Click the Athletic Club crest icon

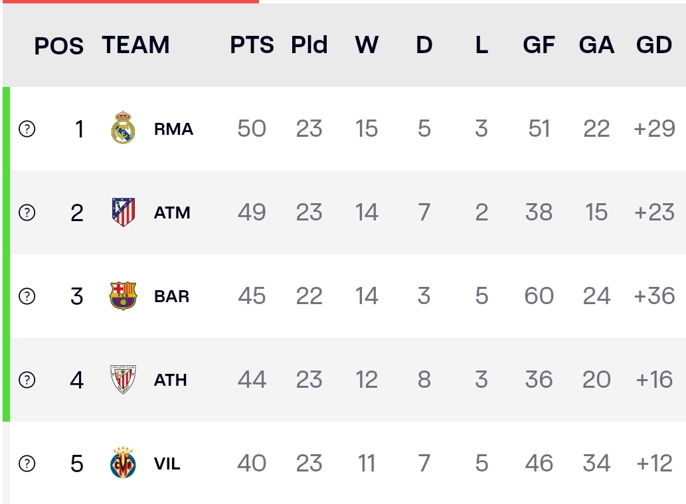click(123, 380)
